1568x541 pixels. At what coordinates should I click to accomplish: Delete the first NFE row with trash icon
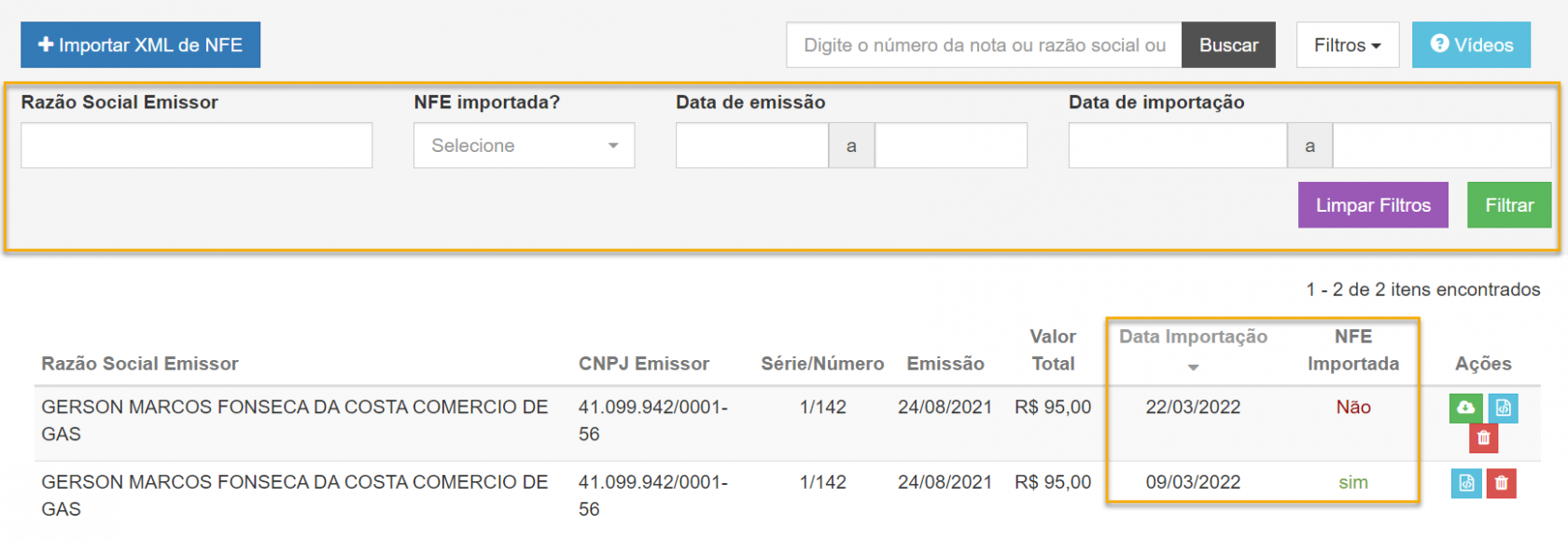(1483, 437)
